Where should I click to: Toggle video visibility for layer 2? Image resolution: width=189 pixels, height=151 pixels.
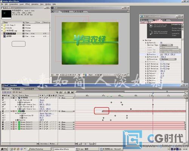point(3,111)
